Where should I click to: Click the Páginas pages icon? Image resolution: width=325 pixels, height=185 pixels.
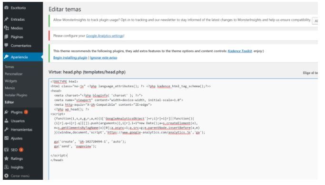point(6,37)
